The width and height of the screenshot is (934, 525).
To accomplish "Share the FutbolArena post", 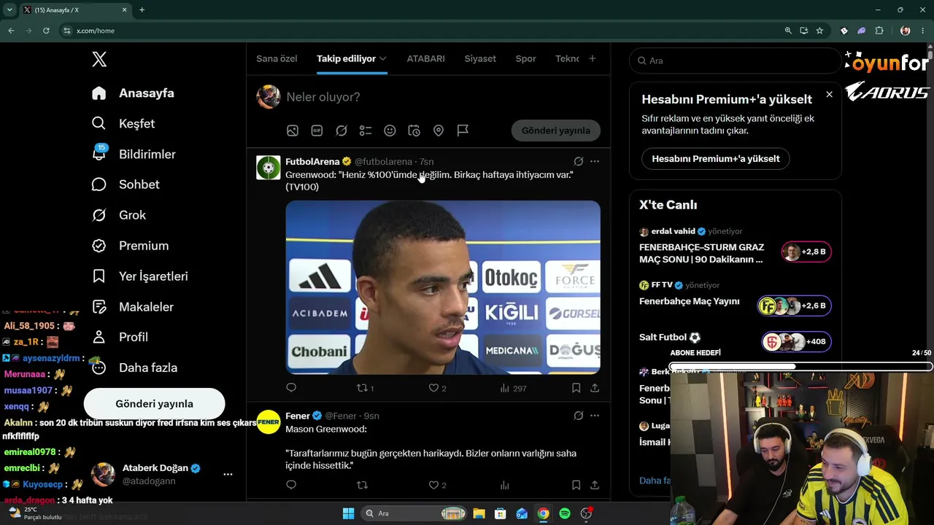I will pyautogui.click(x=595, y=388).
